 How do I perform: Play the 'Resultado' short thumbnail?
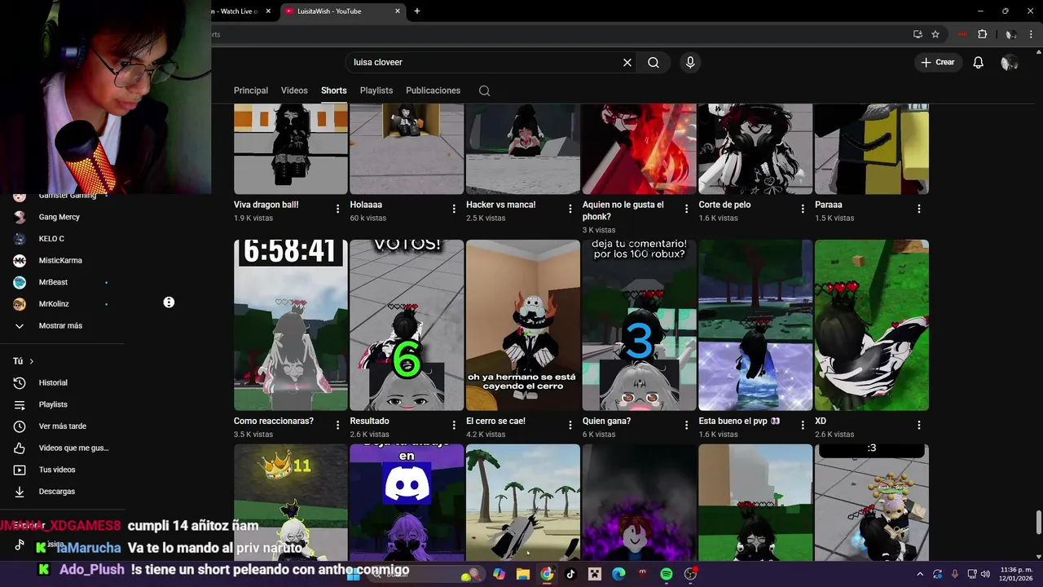(x=407, y=325)
